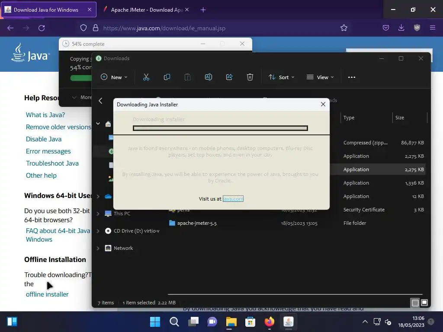Open Firefox downloads panel arrow icon
This screenshot has width=443, height=332.
click(401, 28)
